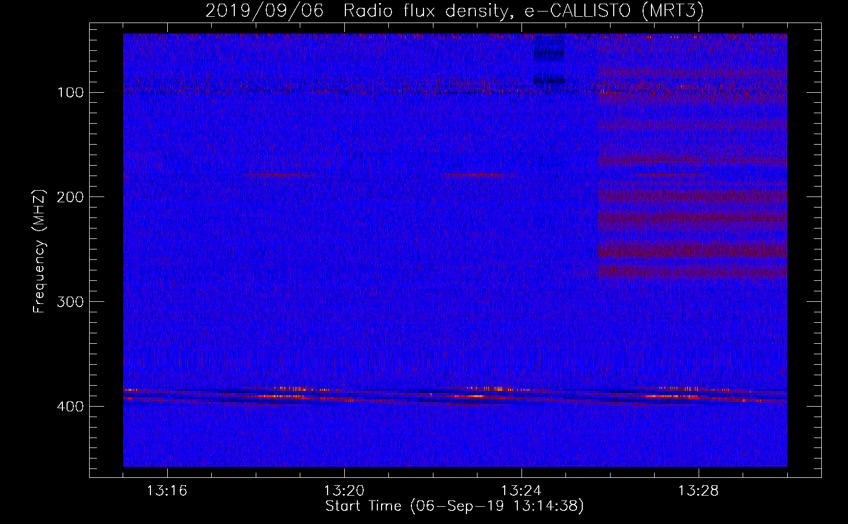The width and height of the screenshot is (848, 524).
Task: Click the 13:24 time tick label
Action: 521,491
